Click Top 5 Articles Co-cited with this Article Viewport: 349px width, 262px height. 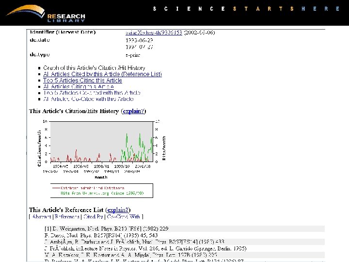pyautogui.click(x=92, y=93)
